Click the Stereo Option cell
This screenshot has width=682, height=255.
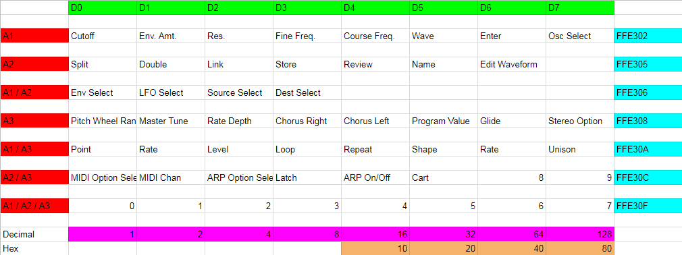tap(580, 121)
